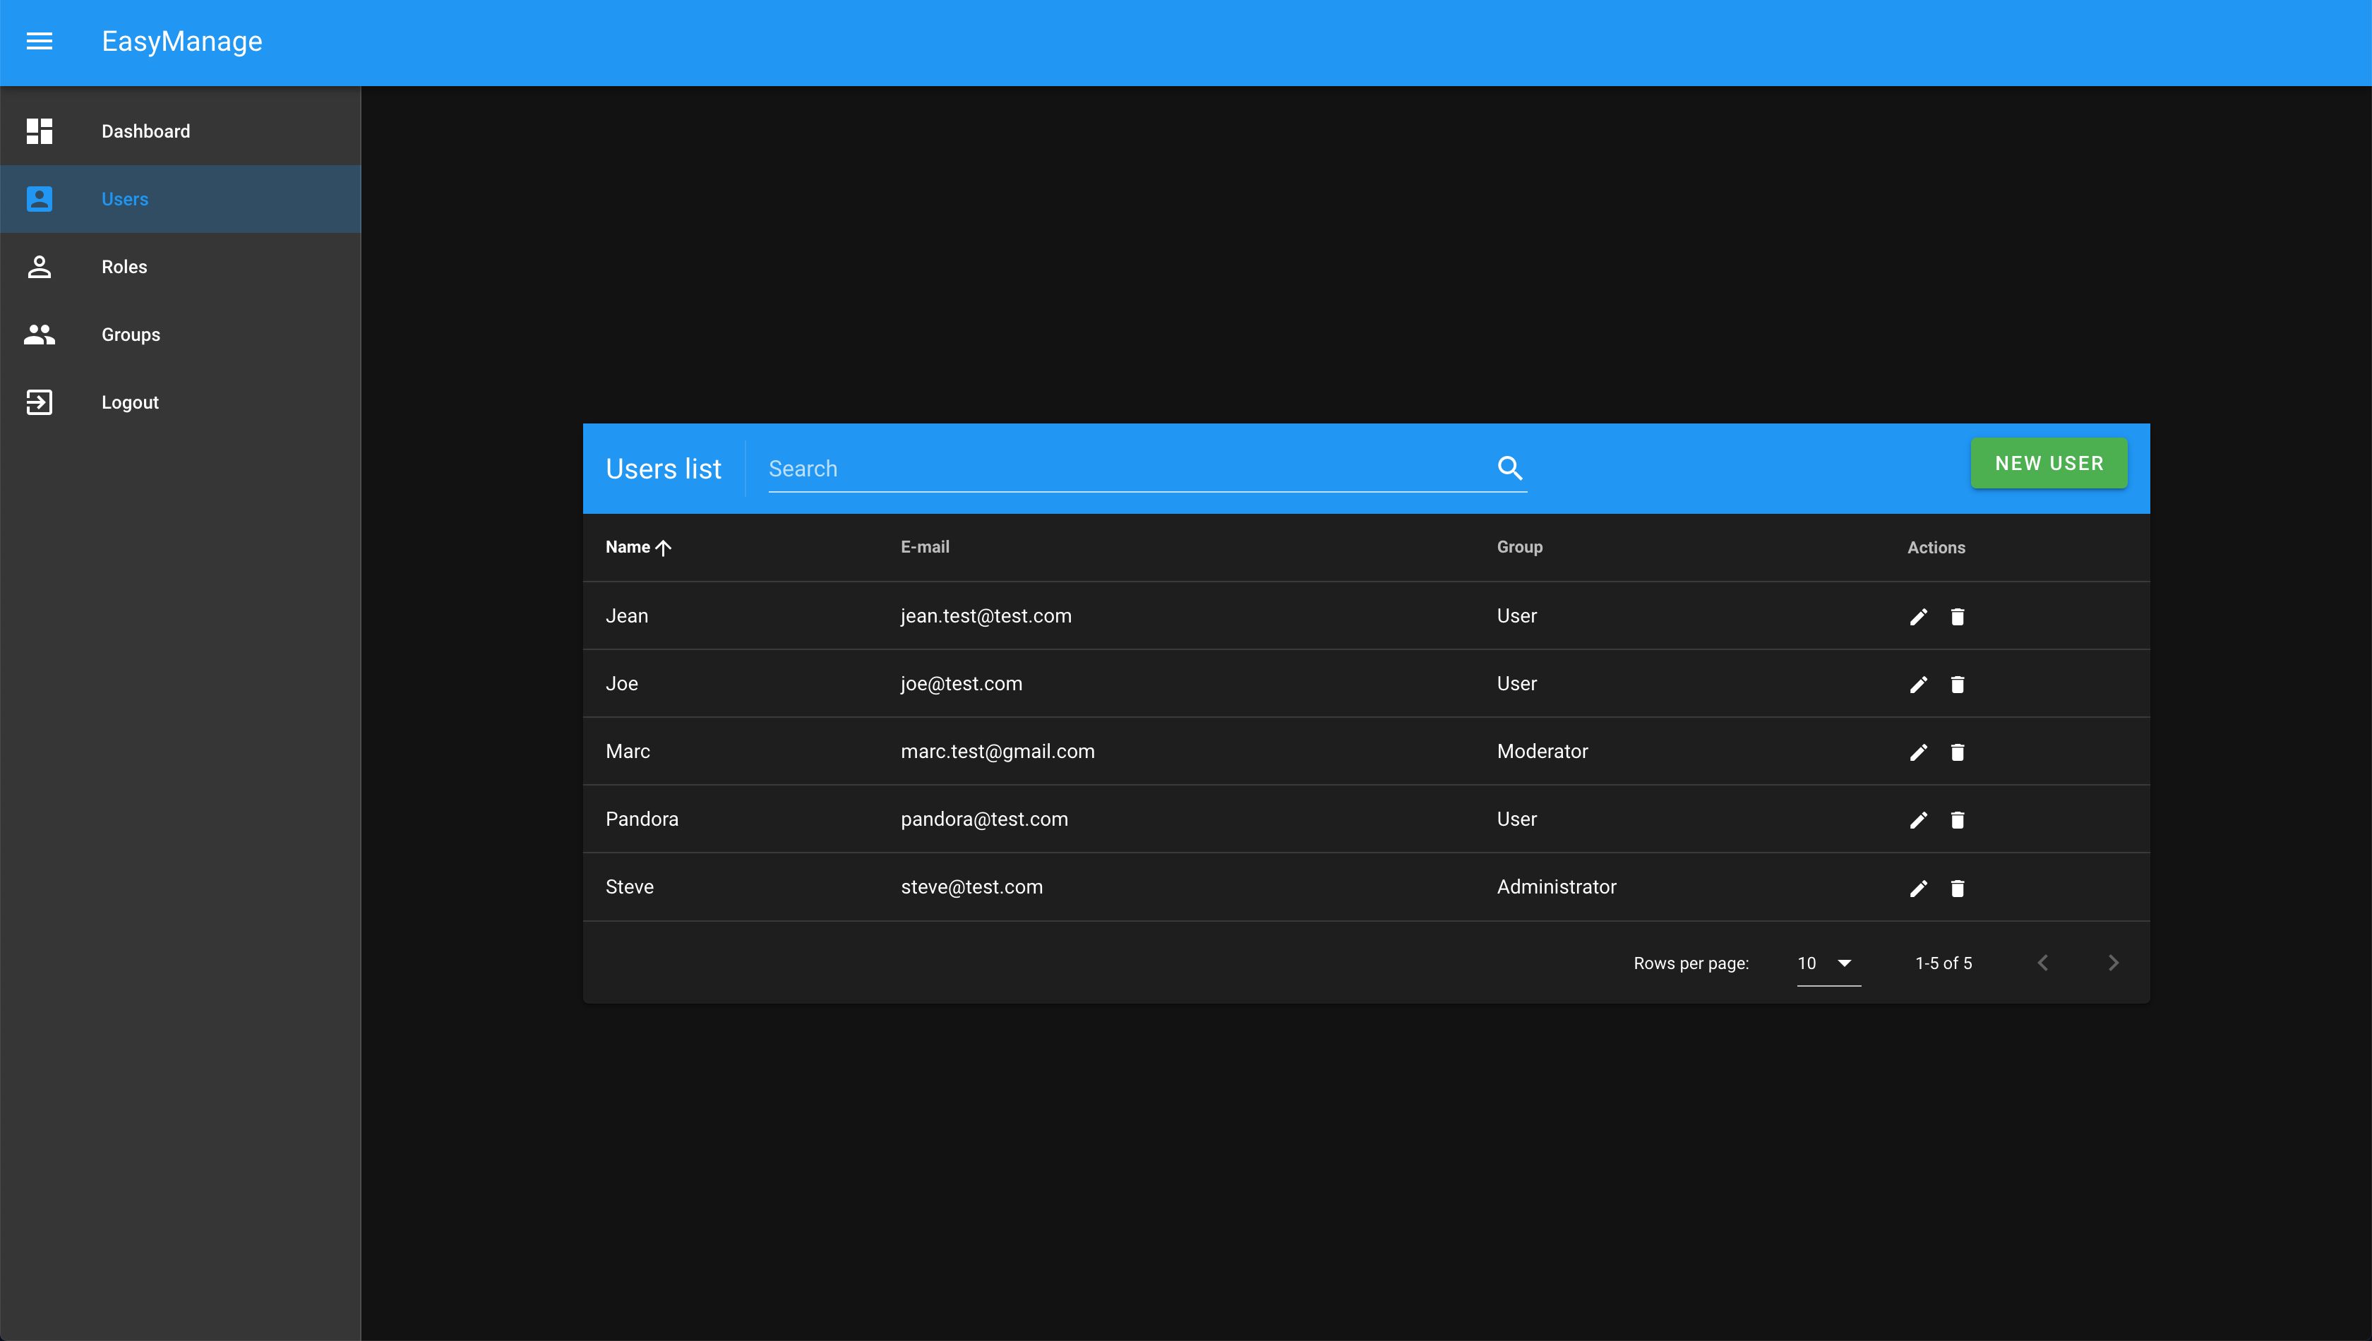Select Logout from sidebar
The width and height of the screenshot is (2372, 1341).
tap(129, 402)
